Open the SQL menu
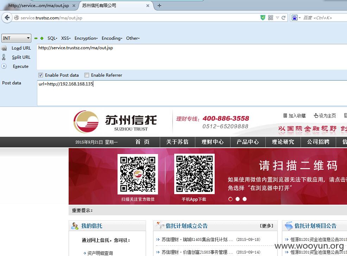The width and height of the screenshot is (347, 256). [x=52, y=38]
